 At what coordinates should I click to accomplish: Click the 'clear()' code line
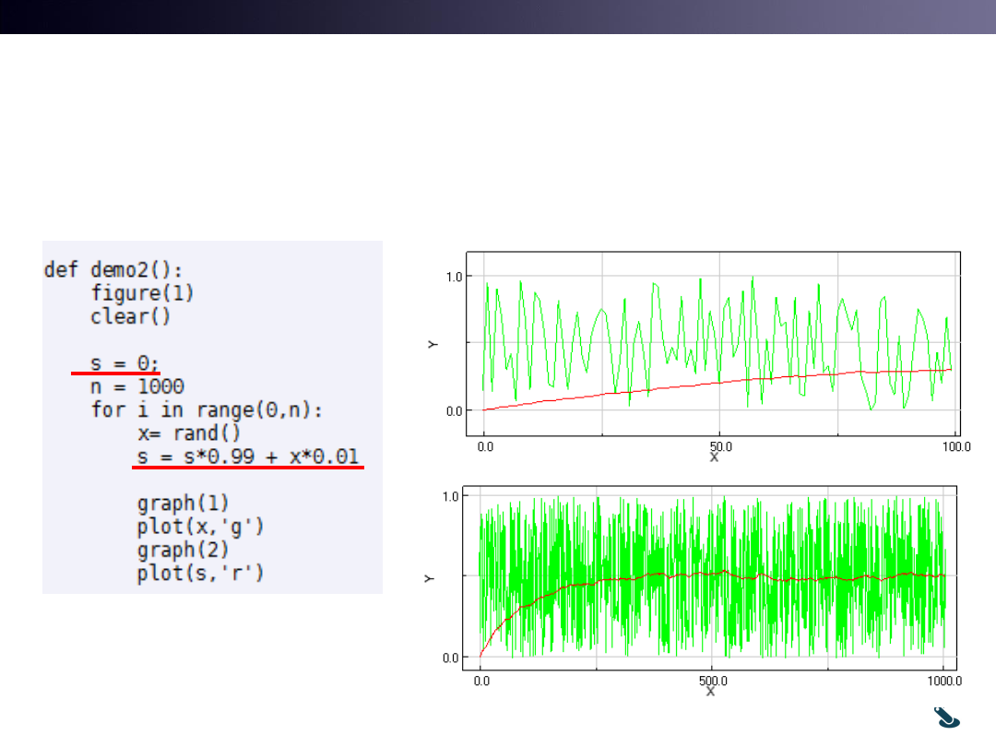(130, 317)
